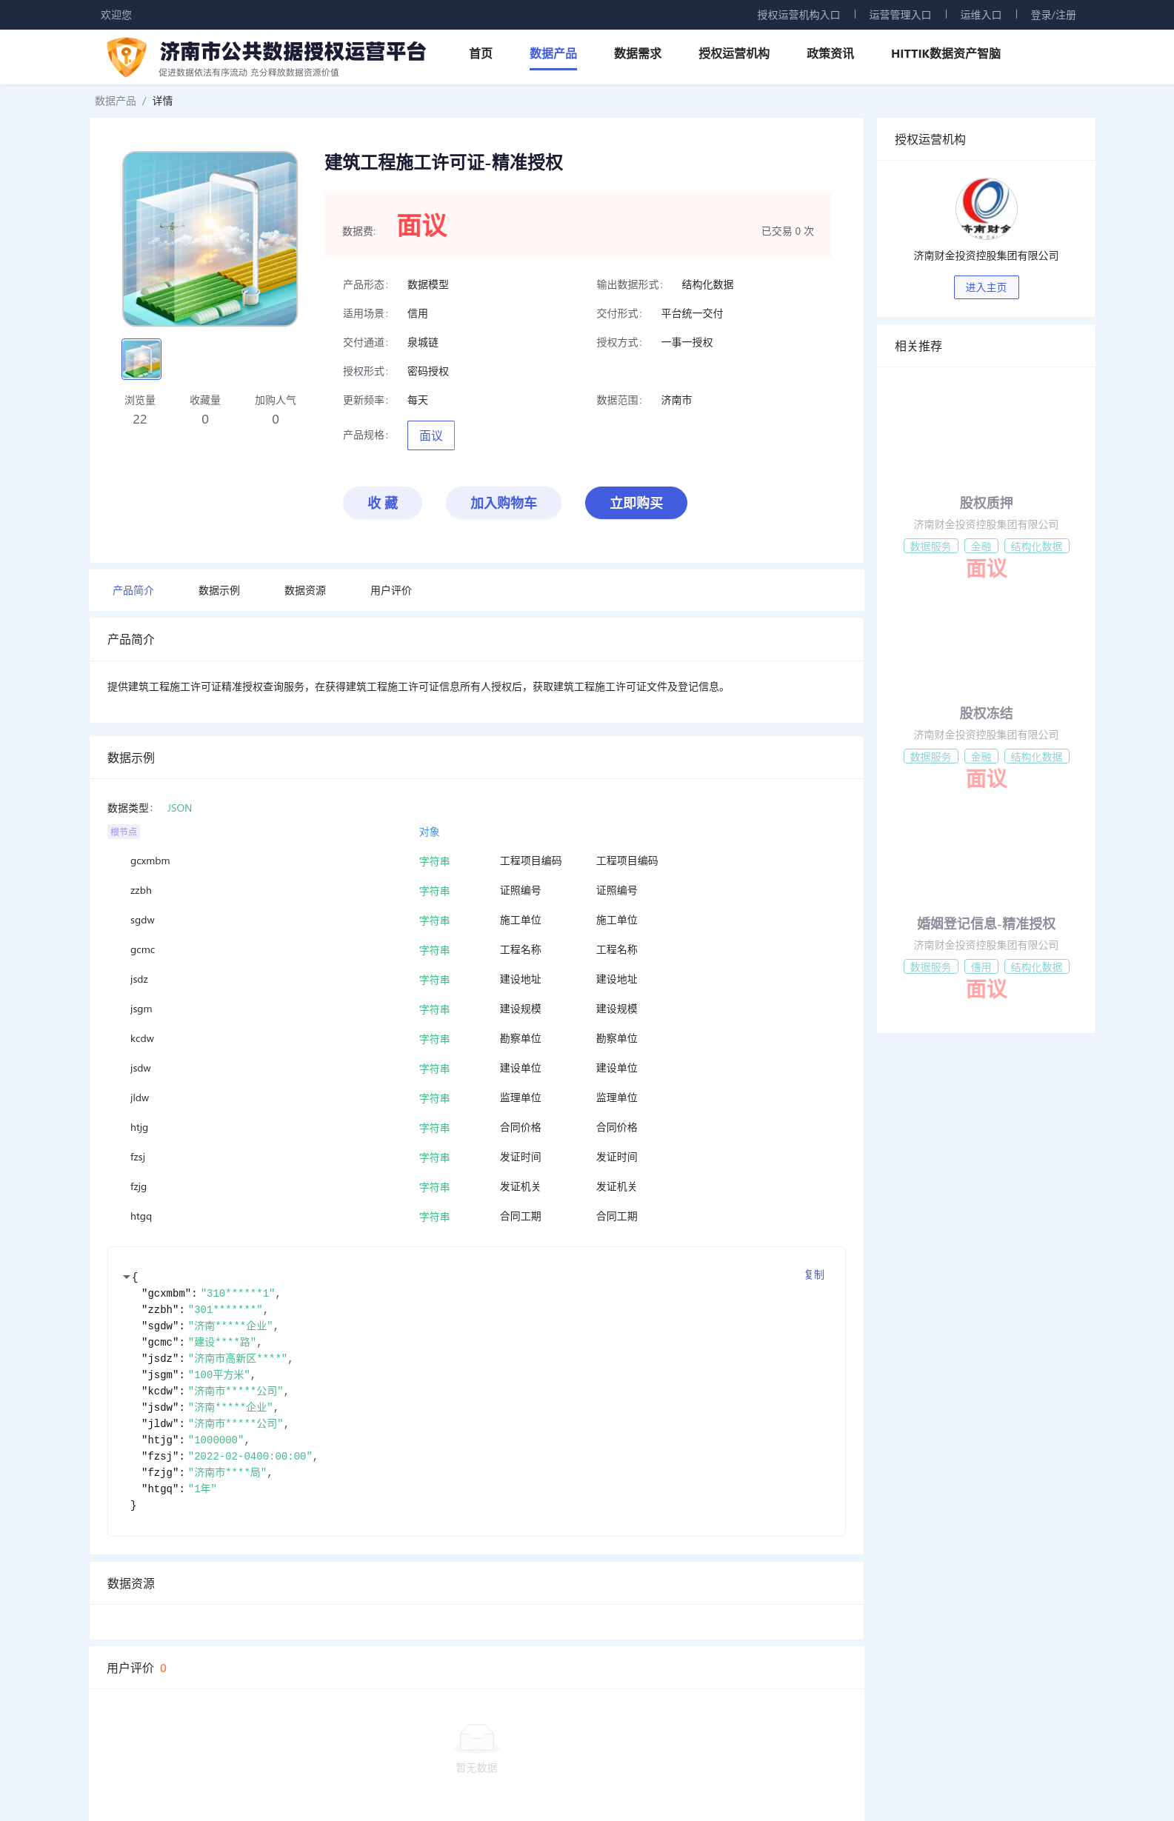Viewport: 1174px width, 1821px height.
Task: Open recommended product 股权冻结
Action: pyautogui.click(x=986, y=712)
